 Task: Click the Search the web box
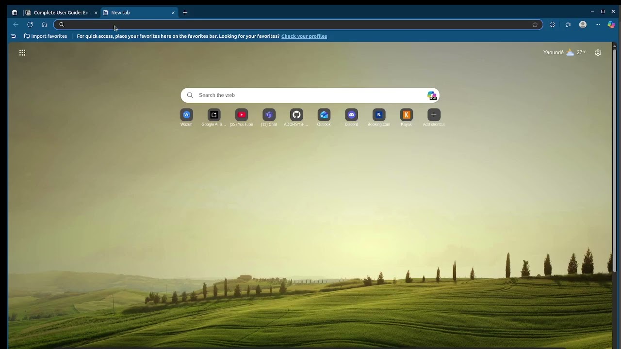point(310,95)
